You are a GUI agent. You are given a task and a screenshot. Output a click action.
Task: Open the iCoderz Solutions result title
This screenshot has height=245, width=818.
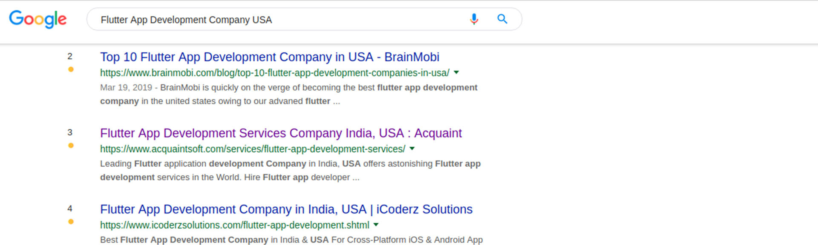pos(286,209)
